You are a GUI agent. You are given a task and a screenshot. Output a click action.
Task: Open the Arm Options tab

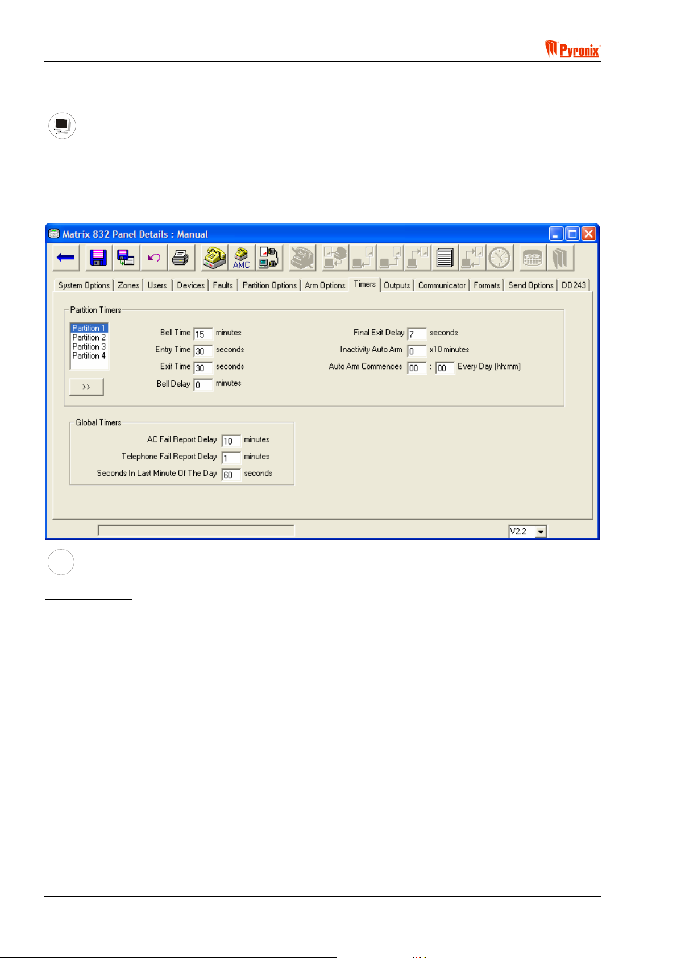(325, 285)
